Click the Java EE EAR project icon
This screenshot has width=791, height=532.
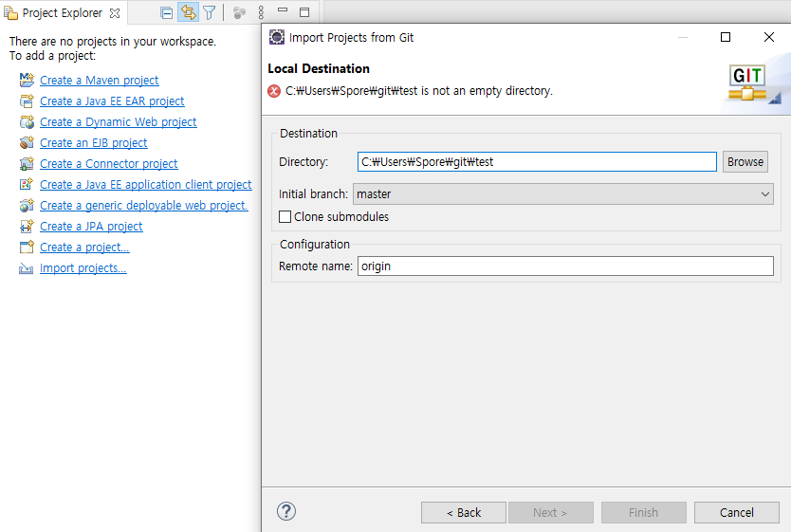[x=27, y=101]
